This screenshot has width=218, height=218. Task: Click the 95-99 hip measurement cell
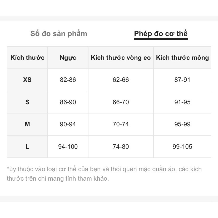click(182, 124)
